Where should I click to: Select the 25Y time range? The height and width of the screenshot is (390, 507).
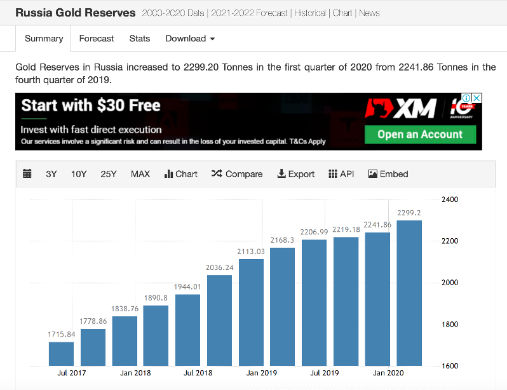[x=109, y=174]
